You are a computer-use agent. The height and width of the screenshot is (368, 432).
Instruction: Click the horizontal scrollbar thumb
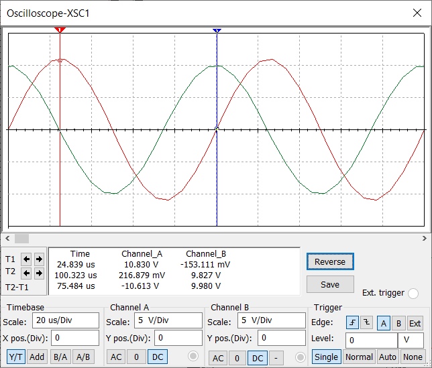21,239
